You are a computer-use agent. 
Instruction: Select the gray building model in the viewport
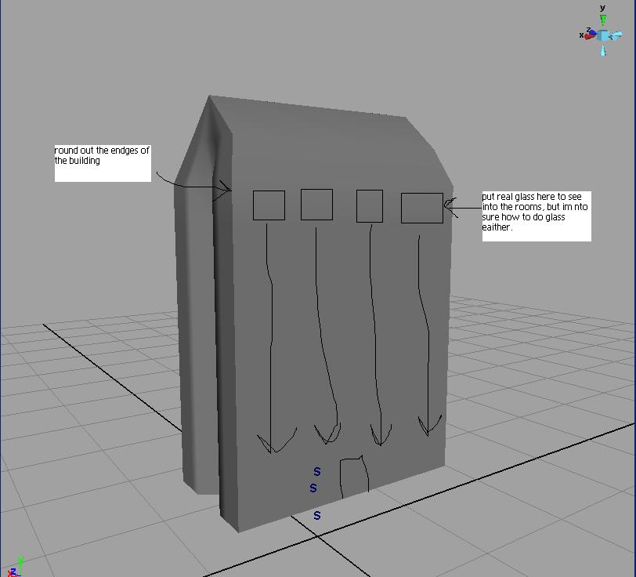[x=314, y=313]
